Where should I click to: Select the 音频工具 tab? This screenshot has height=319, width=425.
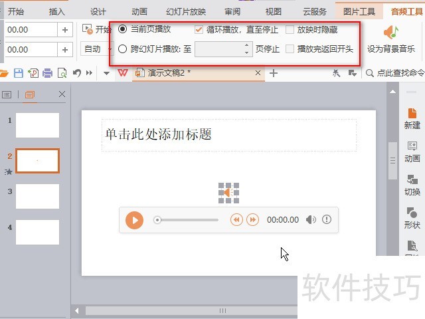(406, 12)
